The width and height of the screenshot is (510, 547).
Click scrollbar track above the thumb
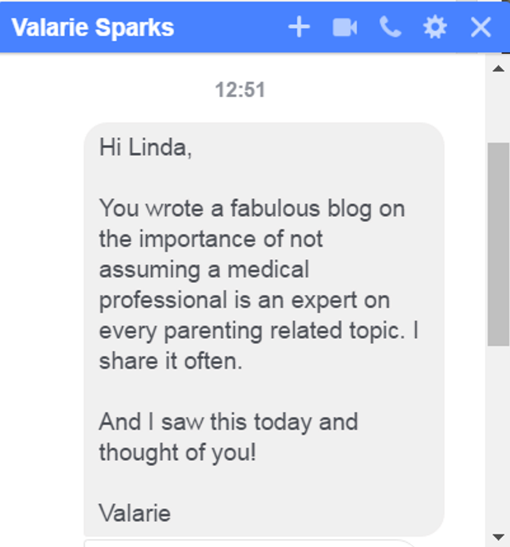[498, 109]
